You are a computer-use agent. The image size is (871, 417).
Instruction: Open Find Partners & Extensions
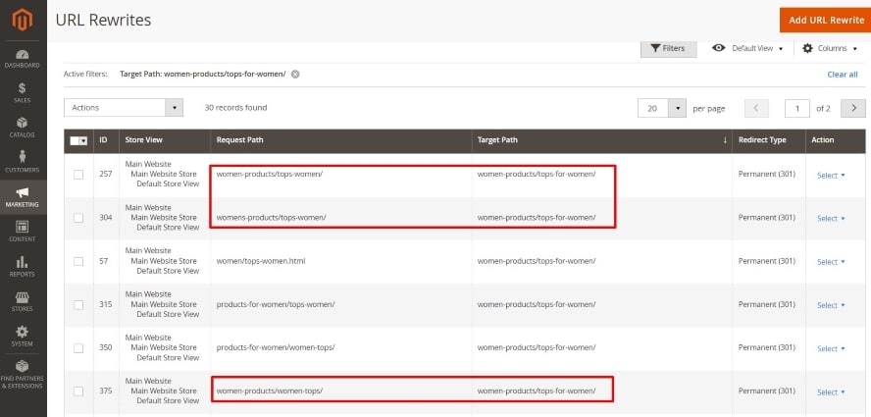[x=23, y=374]
